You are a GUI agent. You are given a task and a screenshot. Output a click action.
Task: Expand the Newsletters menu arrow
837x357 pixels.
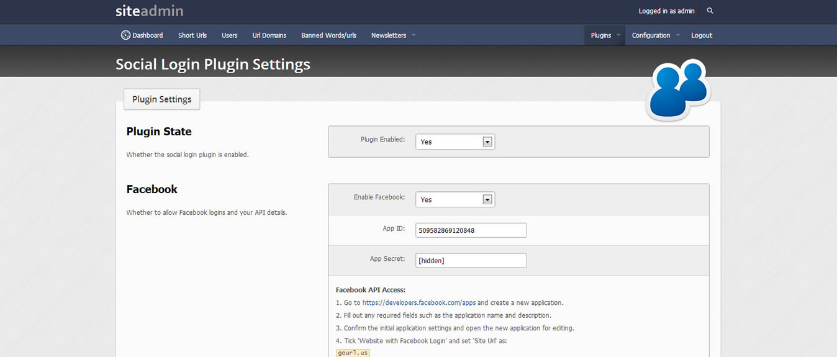coord(414,35)
